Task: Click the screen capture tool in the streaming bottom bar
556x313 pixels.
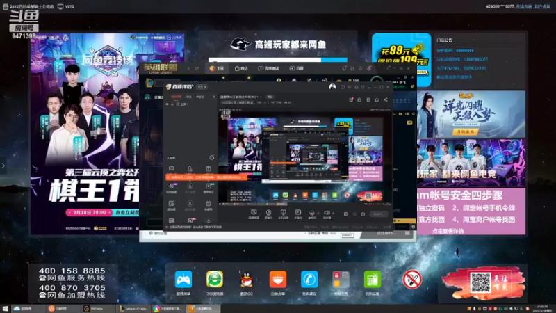Action: (x=254, y=213)
